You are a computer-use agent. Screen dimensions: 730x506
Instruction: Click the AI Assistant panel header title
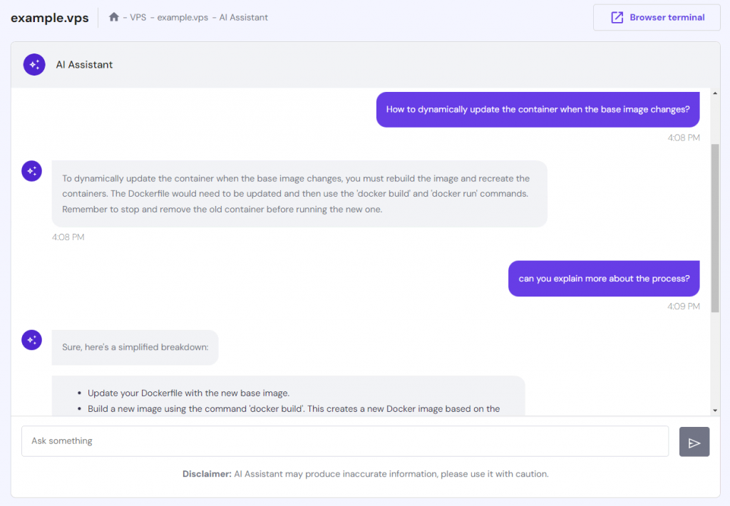[x=84, y=65]
